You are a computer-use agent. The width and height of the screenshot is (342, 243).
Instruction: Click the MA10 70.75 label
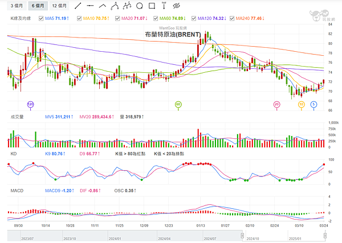pos(96,19)
